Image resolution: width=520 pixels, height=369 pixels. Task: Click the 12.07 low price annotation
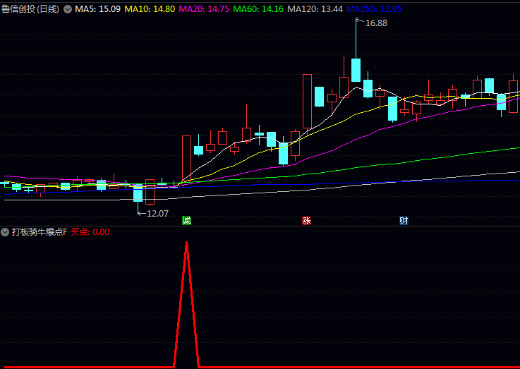pyautogui.click(x=157, y=213)
